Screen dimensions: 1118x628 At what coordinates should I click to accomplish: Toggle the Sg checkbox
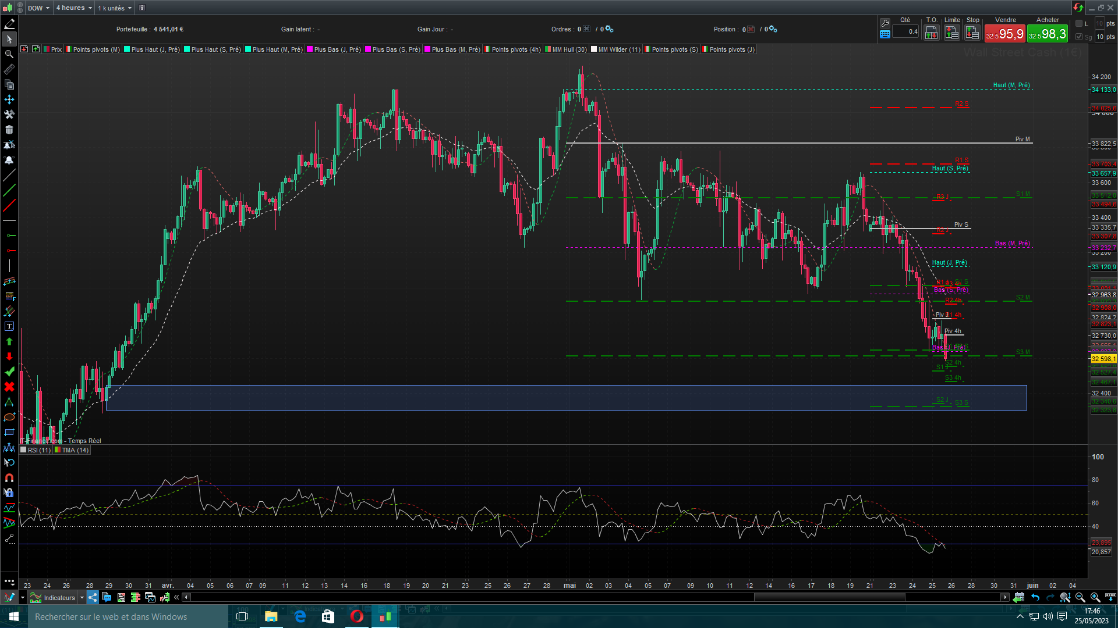[x=1079, y=37]
